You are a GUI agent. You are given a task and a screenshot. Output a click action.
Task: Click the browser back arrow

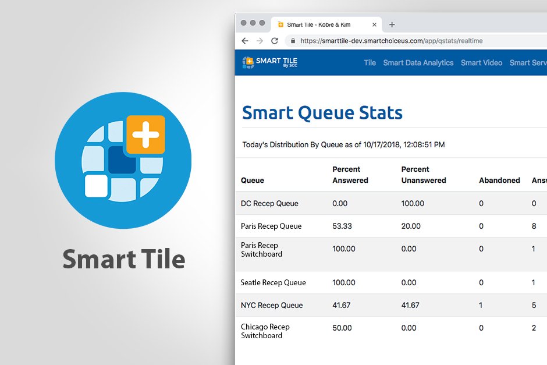245,41
